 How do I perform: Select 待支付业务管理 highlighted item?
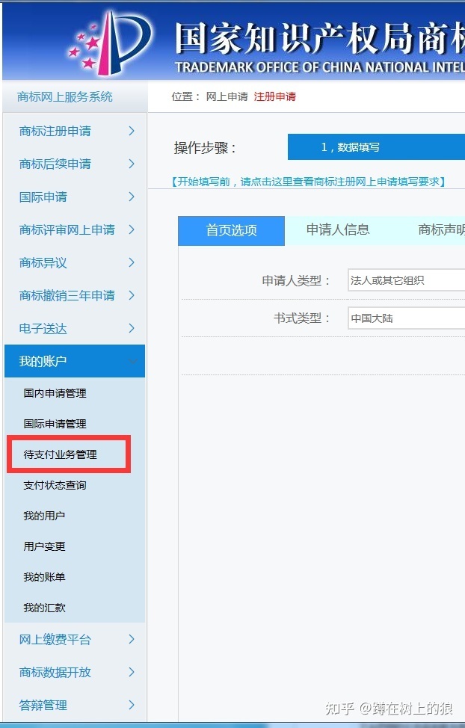60,454
